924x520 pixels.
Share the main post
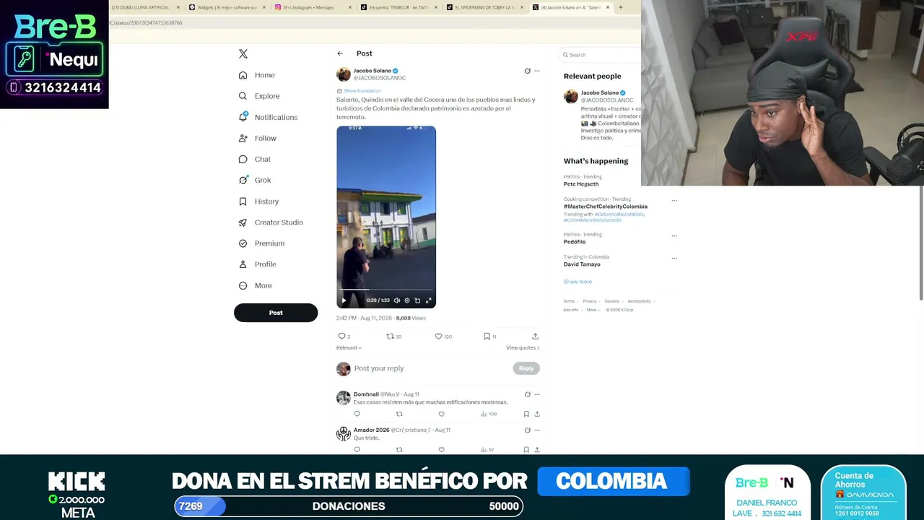(535, 337)
